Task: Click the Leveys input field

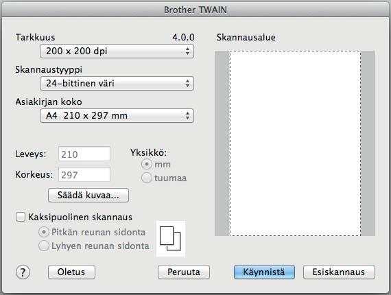Action: (84, 154)
